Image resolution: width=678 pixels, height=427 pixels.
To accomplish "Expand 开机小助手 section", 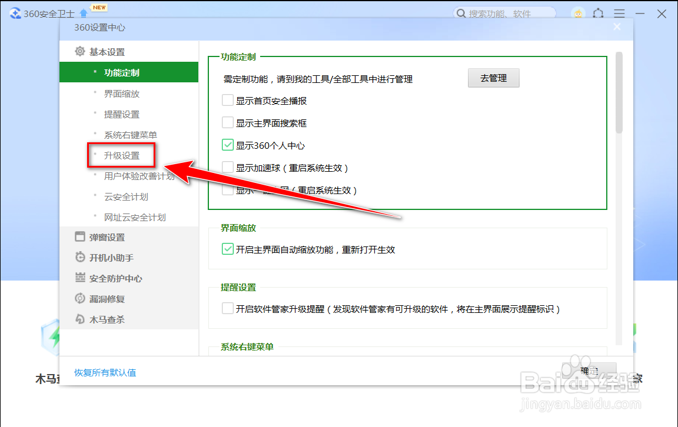I will click(x=111, y=258).
